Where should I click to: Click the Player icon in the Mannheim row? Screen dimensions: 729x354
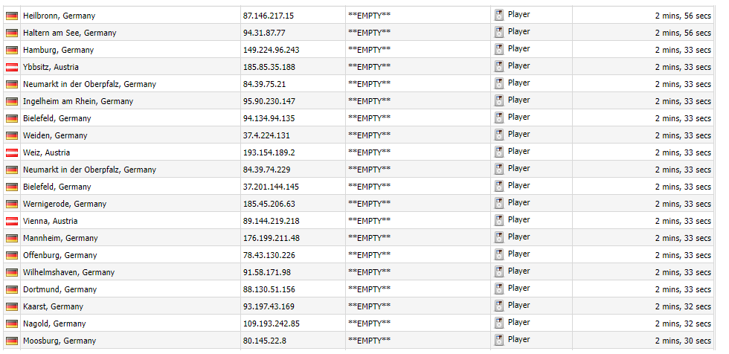coord(499,238)
